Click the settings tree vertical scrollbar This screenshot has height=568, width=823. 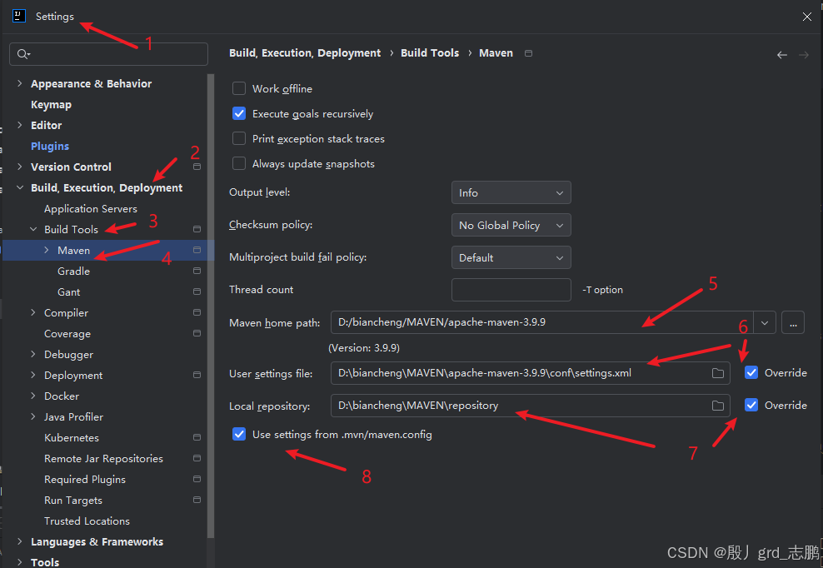click(x=211, y=306)
